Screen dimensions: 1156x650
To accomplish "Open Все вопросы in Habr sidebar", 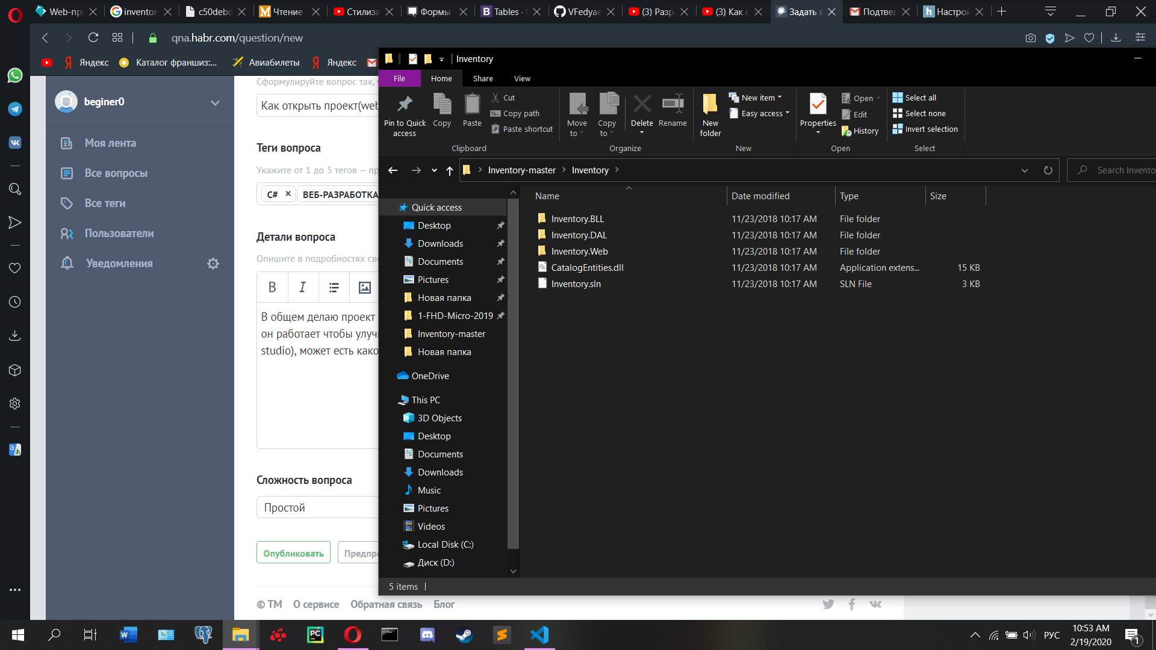I will pos(116,173).
